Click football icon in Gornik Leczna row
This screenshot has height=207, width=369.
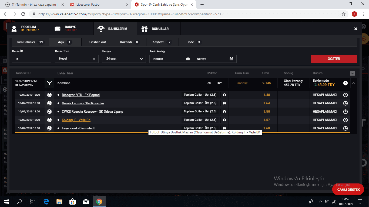point(49,103)
